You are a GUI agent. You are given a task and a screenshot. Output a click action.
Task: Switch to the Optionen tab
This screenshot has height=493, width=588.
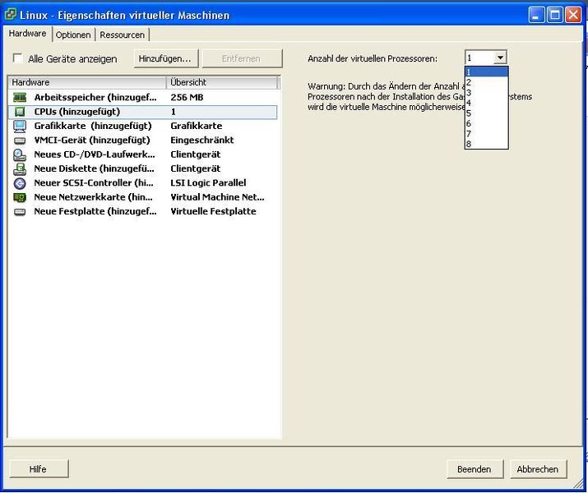[73, 35]
